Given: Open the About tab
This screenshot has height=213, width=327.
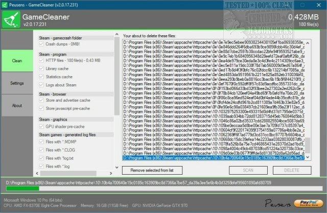Looking at the screenshot, I should click(x=17, y=105).
